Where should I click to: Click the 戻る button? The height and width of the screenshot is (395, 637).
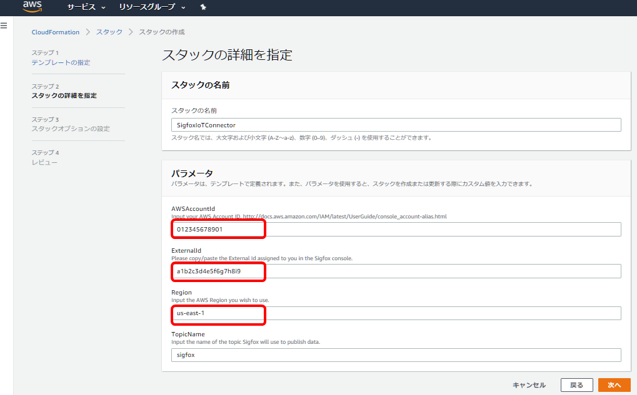coord(576,385)
